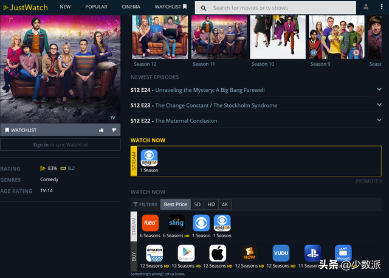Viewport: 389px width, 278px height.
Task: Open the Season 12 poster thumbnail
Action: click(x=160, y=37)
